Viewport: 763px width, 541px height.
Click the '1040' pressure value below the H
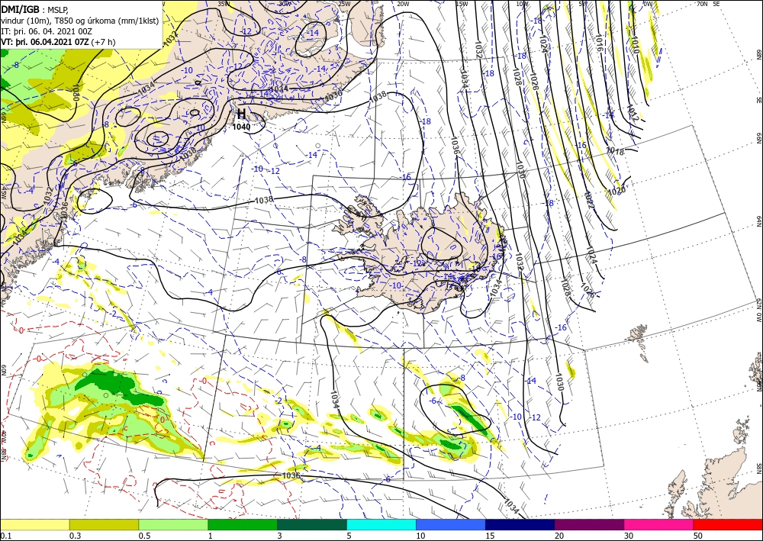click(x=241, y=127)
